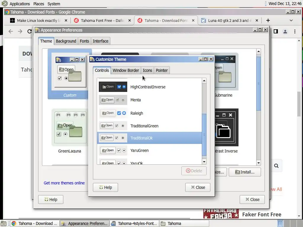Click up arrow of Appearance theme list scrollbar

pos(259,51)
